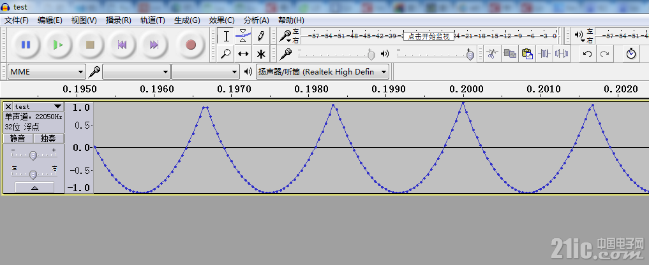Viewport: 649px width, 265px height.
Task: Collapse the track with triangle button
Action: click(34, 187)
